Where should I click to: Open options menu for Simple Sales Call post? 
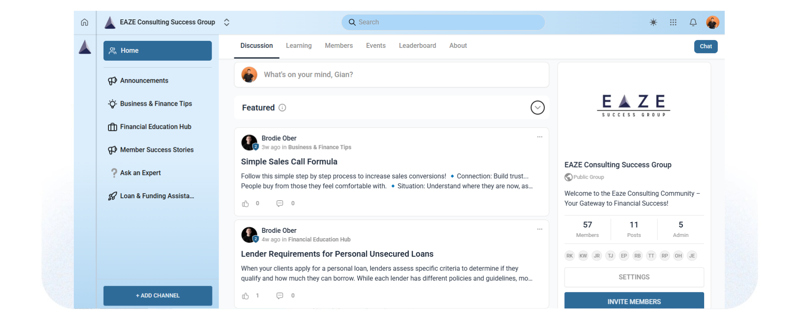[540, 137]
